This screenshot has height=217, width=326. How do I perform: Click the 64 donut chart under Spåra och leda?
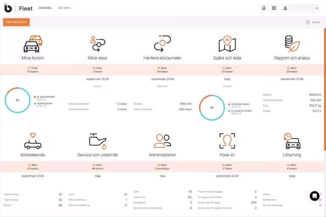click(x=212, y=108)
